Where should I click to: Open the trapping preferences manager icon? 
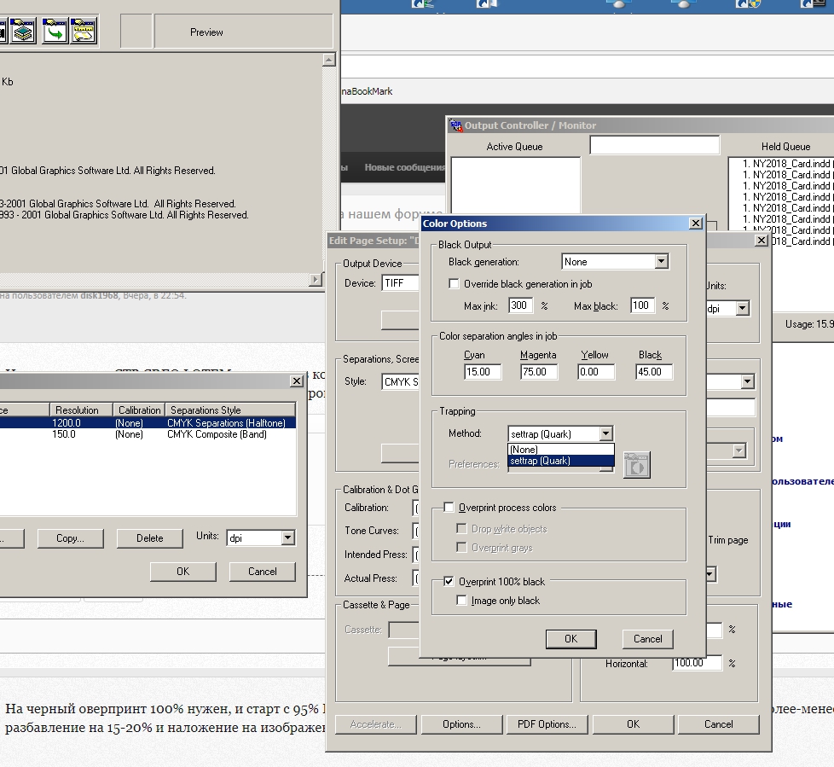click(x=636, y=464)
